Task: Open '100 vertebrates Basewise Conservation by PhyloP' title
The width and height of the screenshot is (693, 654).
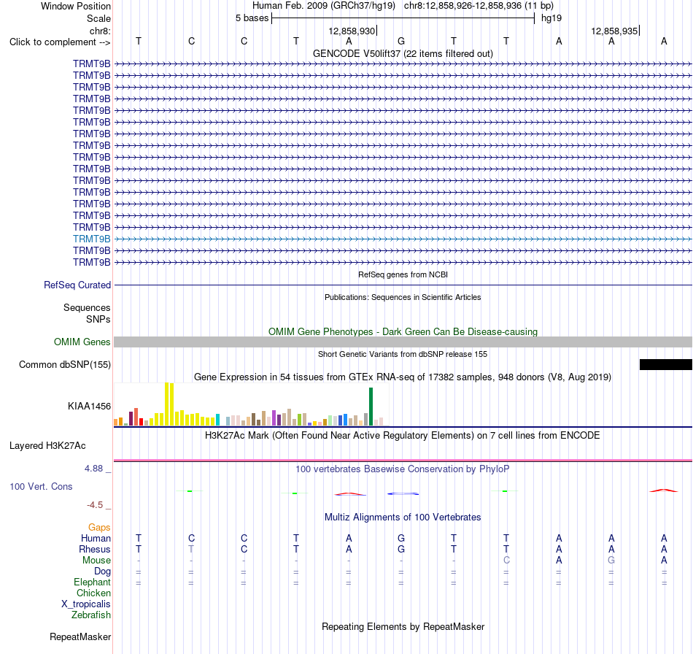Action: [x=403, y=469]
